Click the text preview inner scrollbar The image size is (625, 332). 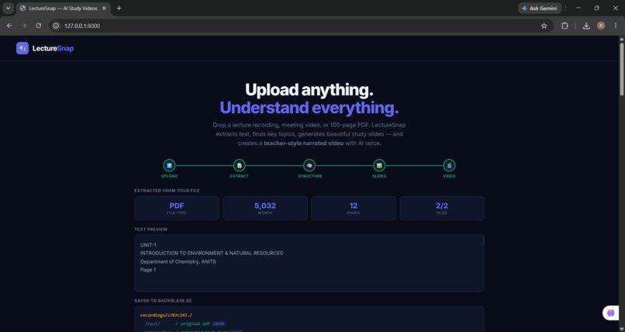[484, 240]
